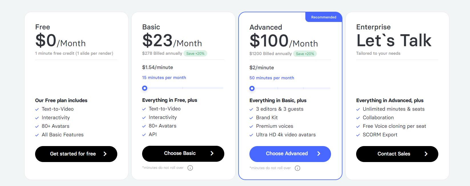Click the Choose Advanced button
This screenshot has width=470, height=186.
click(x=290, y=154)
